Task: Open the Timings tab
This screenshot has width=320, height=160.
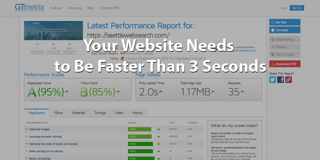Action: [x=100, y=113]
